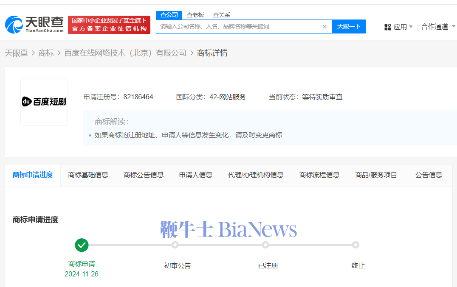Select the 查关系 search tab
This screenshot has height=287, width=457.
(x=221, y=15)
